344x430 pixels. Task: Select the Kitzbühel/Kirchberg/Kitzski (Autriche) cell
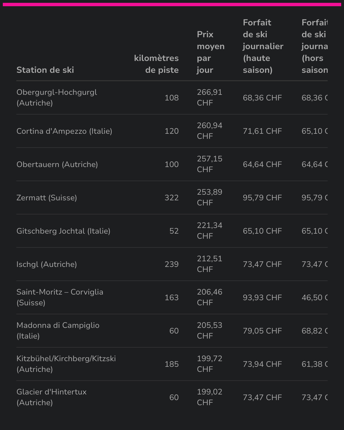66,364
